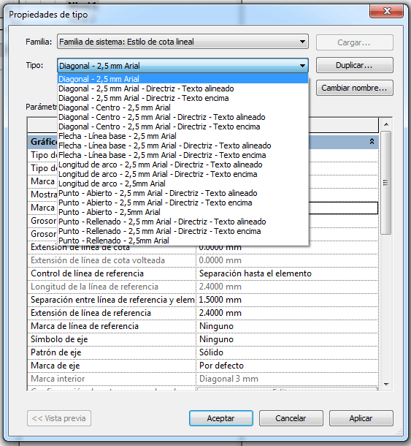Collapse the Gráficos section chevron icon

point(372,141)
